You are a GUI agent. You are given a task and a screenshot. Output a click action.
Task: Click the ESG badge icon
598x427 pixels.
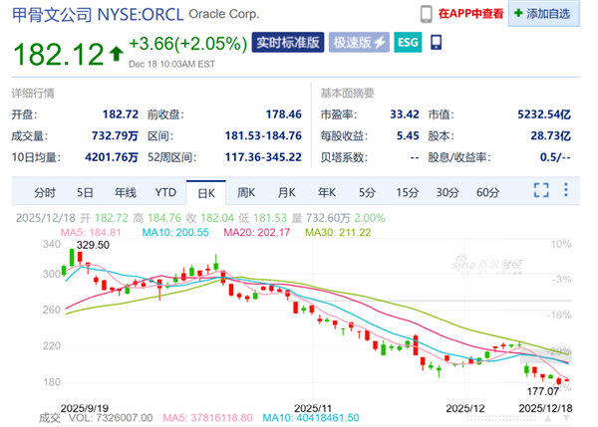(x=408, y=43)
